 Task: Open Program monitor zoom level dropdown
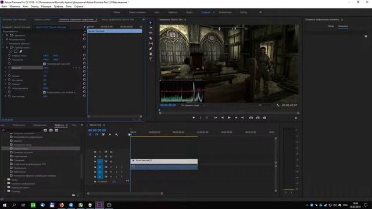192,105
